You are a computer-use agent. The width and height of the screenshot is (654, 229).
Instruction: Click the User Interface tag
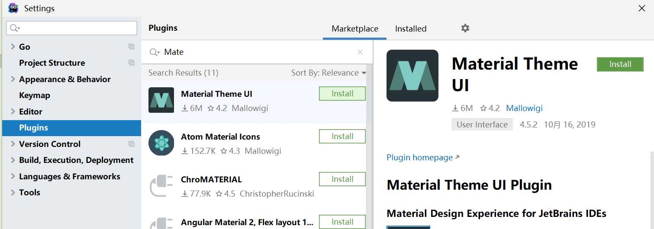point(482,124)
